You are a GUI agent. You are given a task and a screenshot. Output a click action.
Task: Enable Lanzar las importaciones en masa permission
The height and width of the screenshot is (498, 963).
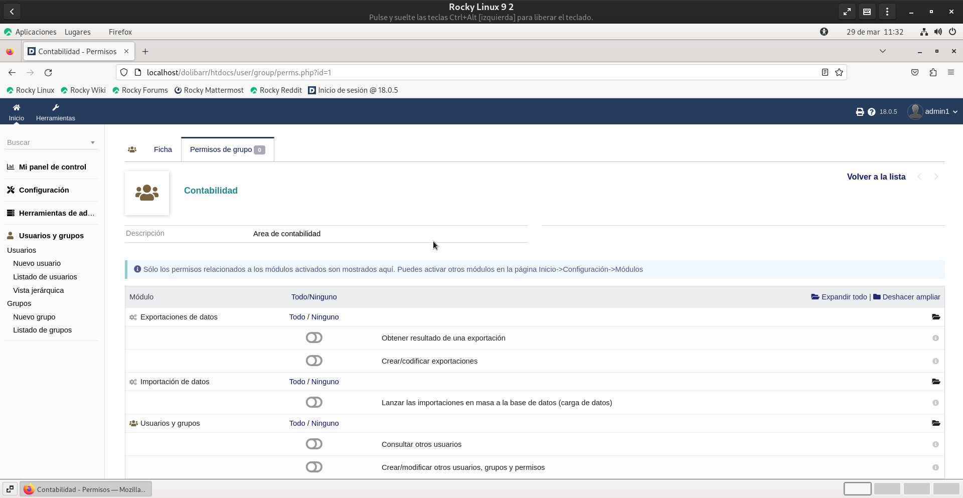click(314, 403)
